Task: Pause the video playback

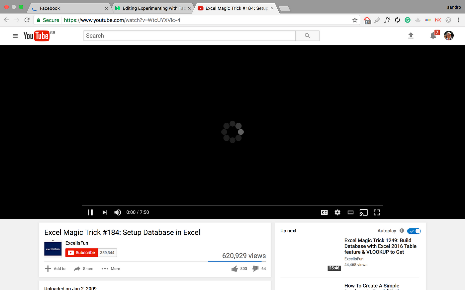Action: (90, 212)
